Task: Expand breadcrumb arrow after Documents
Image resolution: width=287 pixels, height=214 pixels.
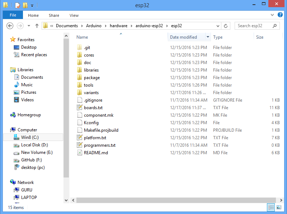Action: (82, 26)
